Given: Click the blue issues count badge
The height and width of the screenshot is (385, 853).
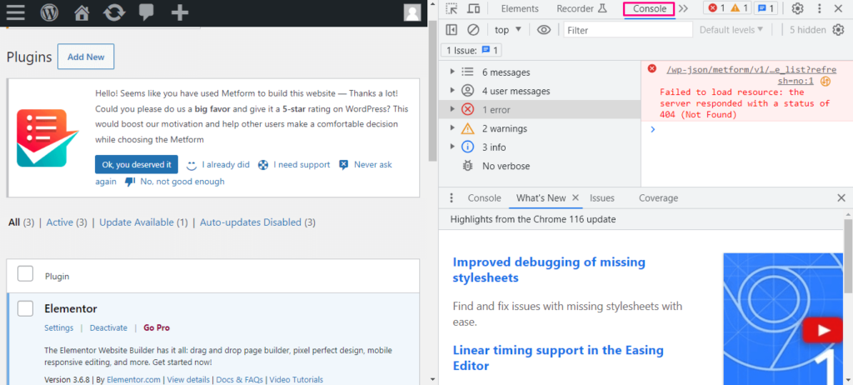Looking at the screenshot, I should click(x=766, y=8).
